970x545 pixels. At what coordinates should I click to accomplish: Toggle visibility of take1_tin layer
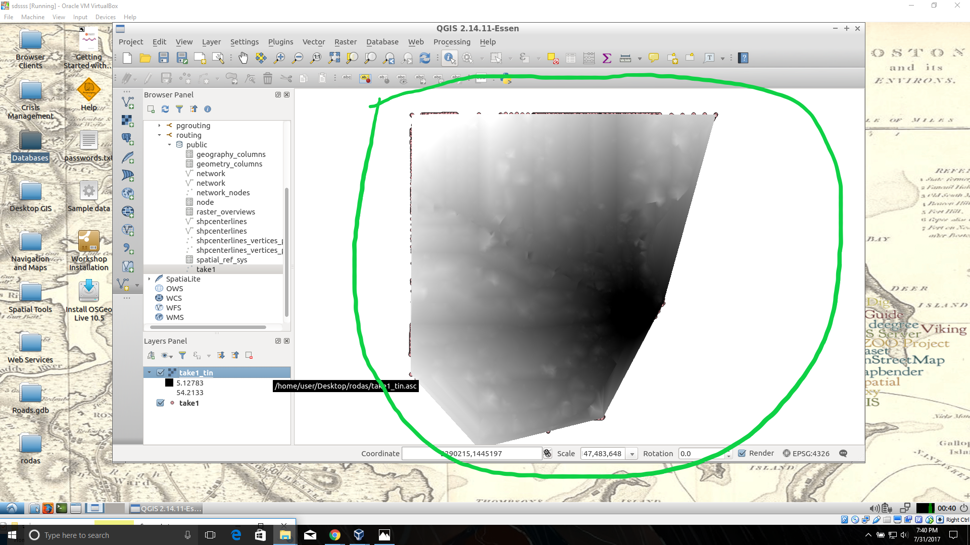161,372
